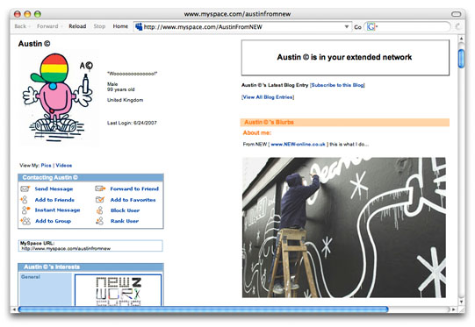Click the Add to Group people icon
475x327 pixels.
click(x=25, y=221)
